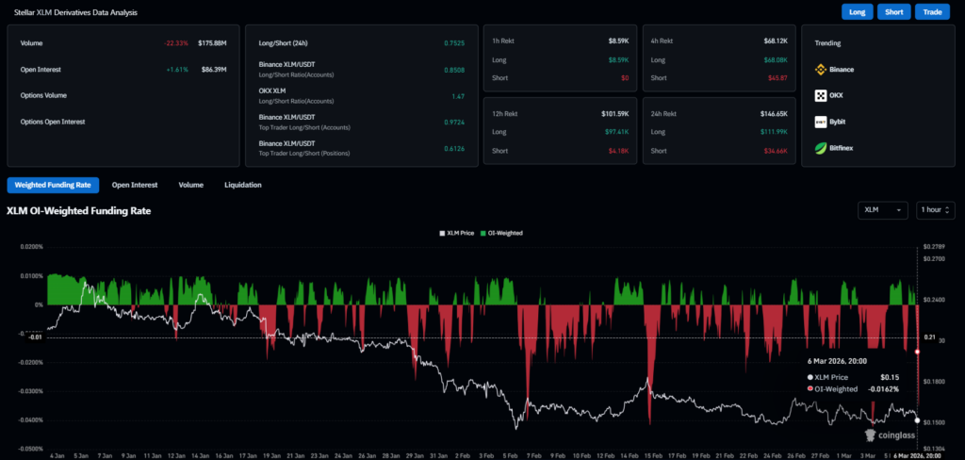965x460 pixels.
Task: Toggle the XLM Price legend series
Action: click(x=457, y=232)
